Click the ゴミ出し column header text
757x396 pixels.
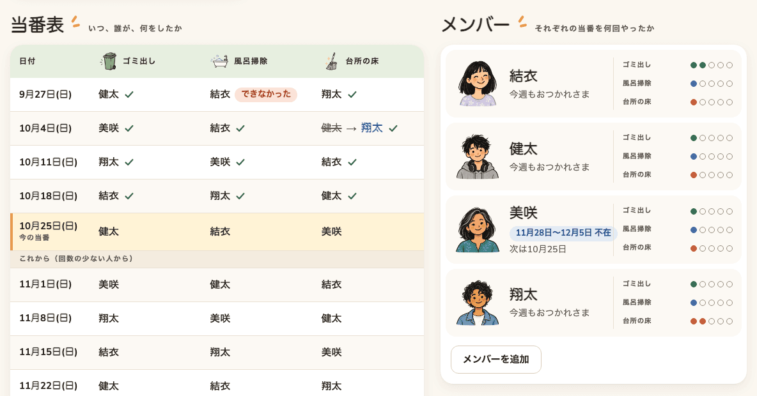click(x=139, y=61)
